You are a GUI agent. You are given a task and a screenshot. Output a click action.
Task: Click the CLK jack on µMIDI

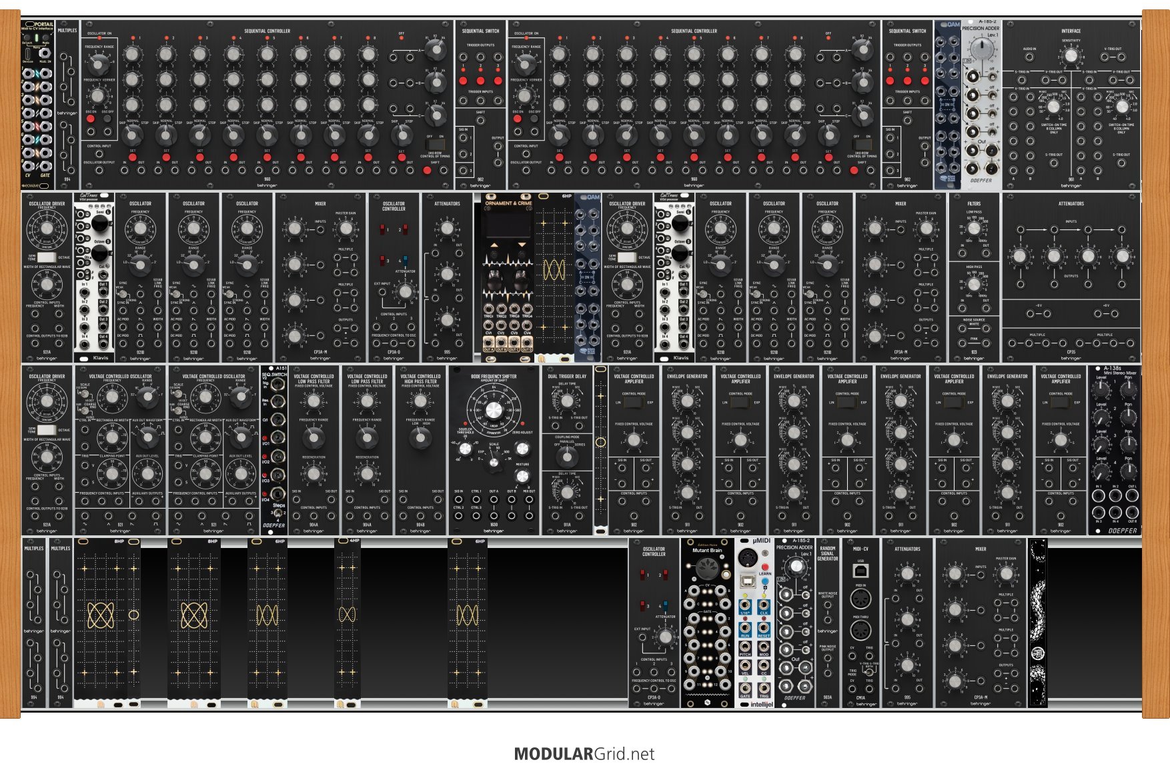click(764, 604)
